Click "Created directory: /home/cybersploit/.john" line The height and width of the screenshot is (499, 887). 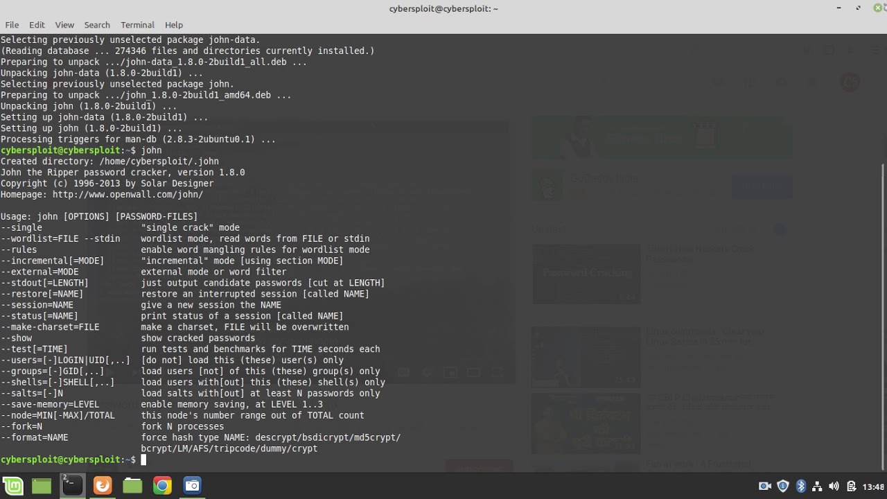coord(109,161)
